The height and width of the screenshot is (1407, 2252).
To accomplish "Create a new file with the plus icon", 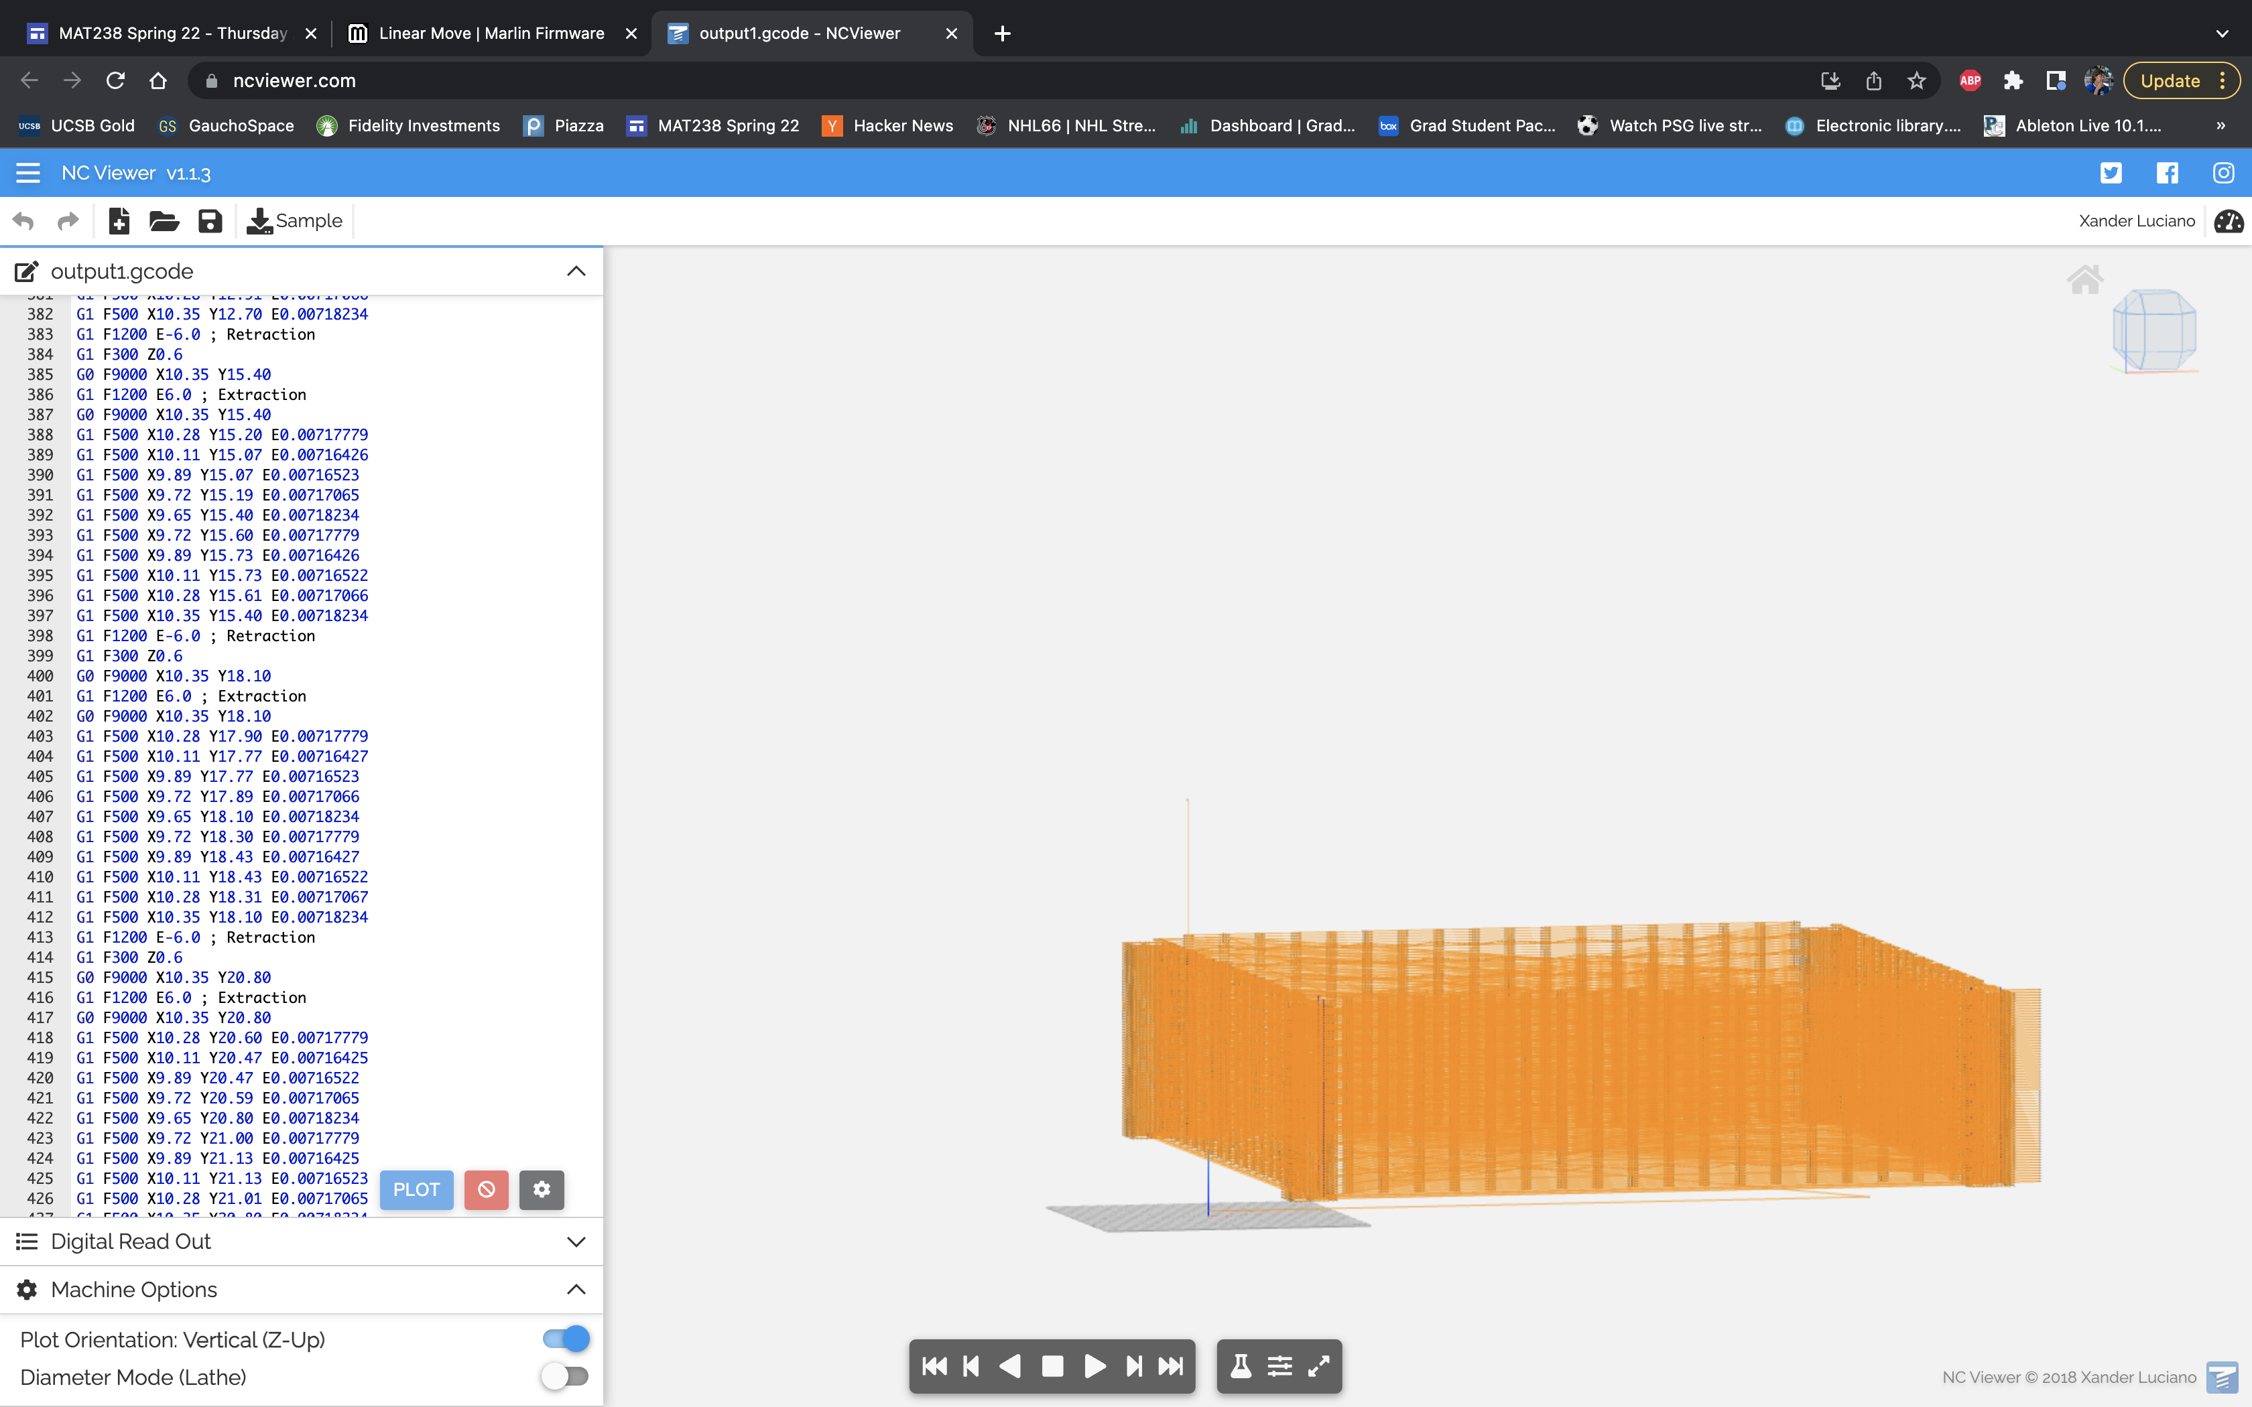I will pyautogui.click(x=119, y=222).
